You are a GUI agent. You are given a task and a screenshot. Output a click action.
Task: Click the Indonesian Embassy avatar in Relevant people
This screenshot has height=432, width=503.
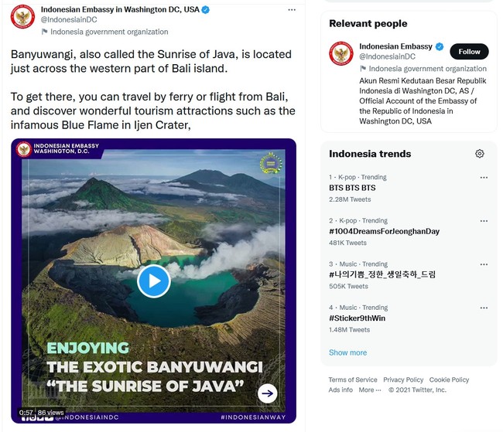pos(340,53)
